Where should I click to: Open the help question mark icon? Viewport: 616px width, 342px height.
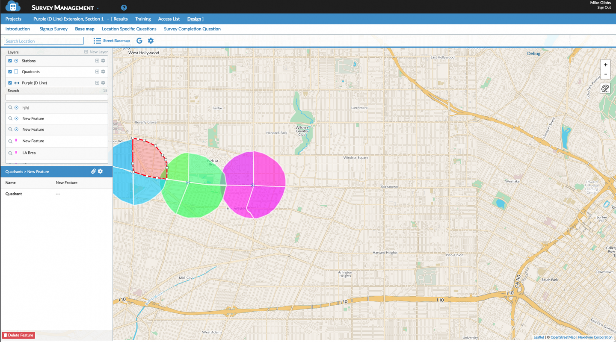(124, 8)
